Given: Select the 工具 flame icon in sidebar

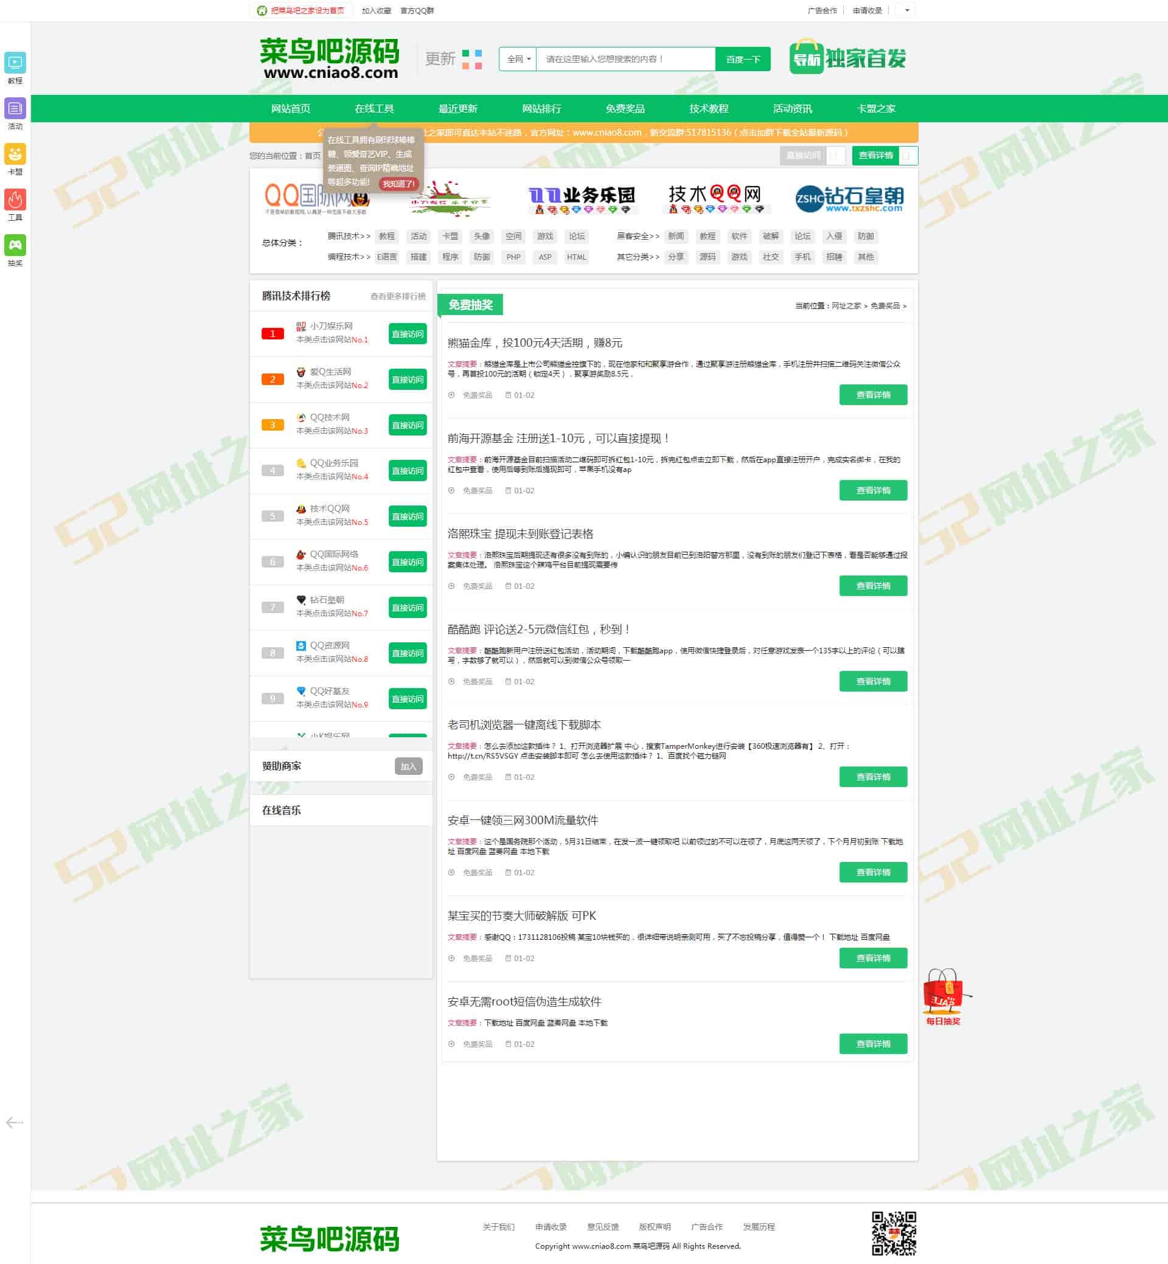Looking at the screenshot, I should (x=15, y=200).
